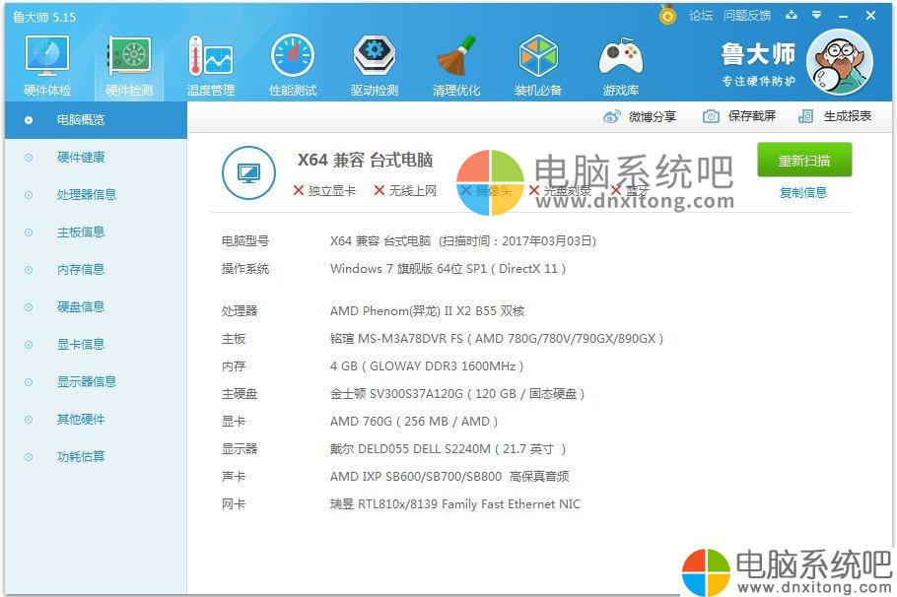This screenshot has height=597, width=897.
Task: Click the 无线上网 status indicator
Action: [x=405, y=190]
